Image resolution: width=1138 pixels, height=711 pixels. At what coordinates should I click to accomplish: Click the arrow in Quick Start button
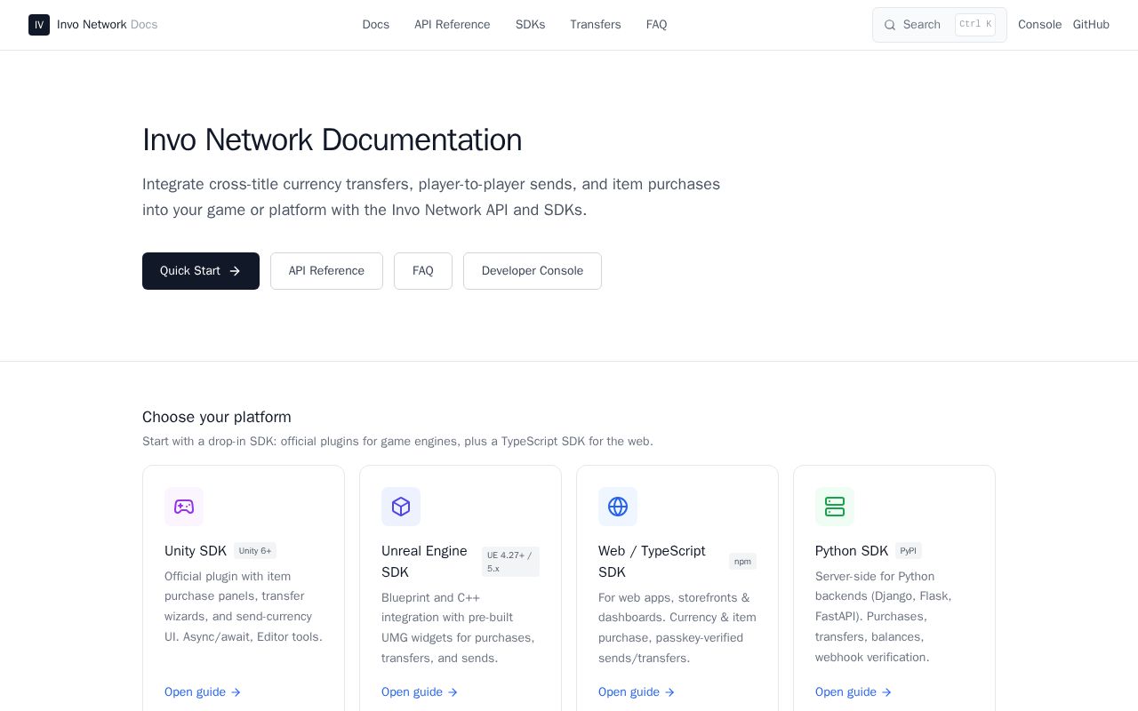coord(235,271)
